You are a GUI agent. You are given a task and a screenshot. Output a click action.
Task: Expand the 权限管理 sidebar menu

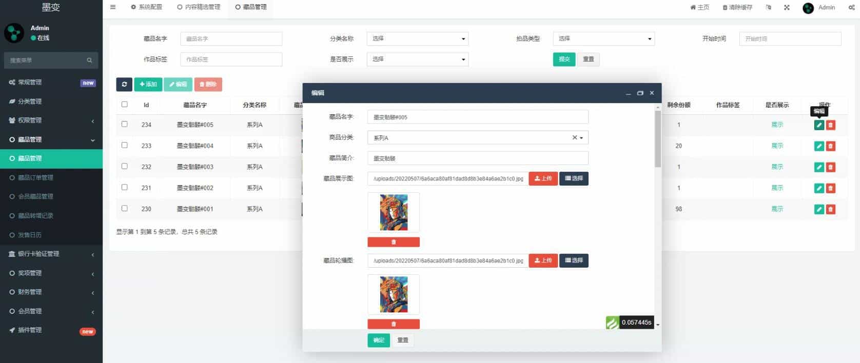coord(51,120)
